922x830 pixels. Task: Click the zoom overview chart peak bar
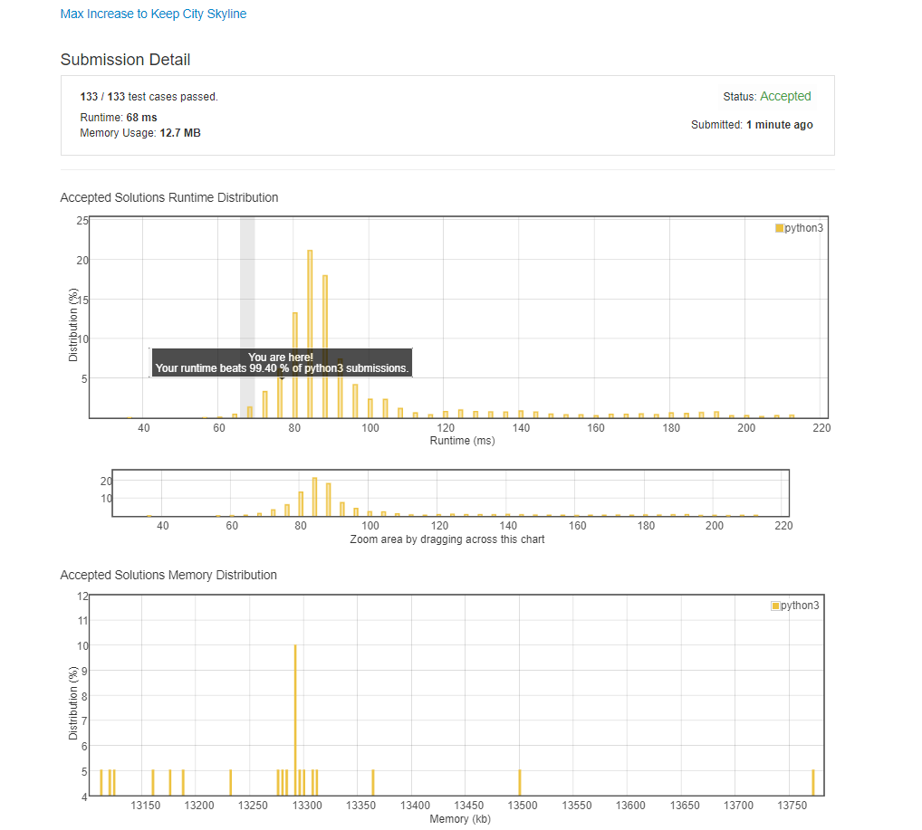pyautogui.click(x=314, y=497)
